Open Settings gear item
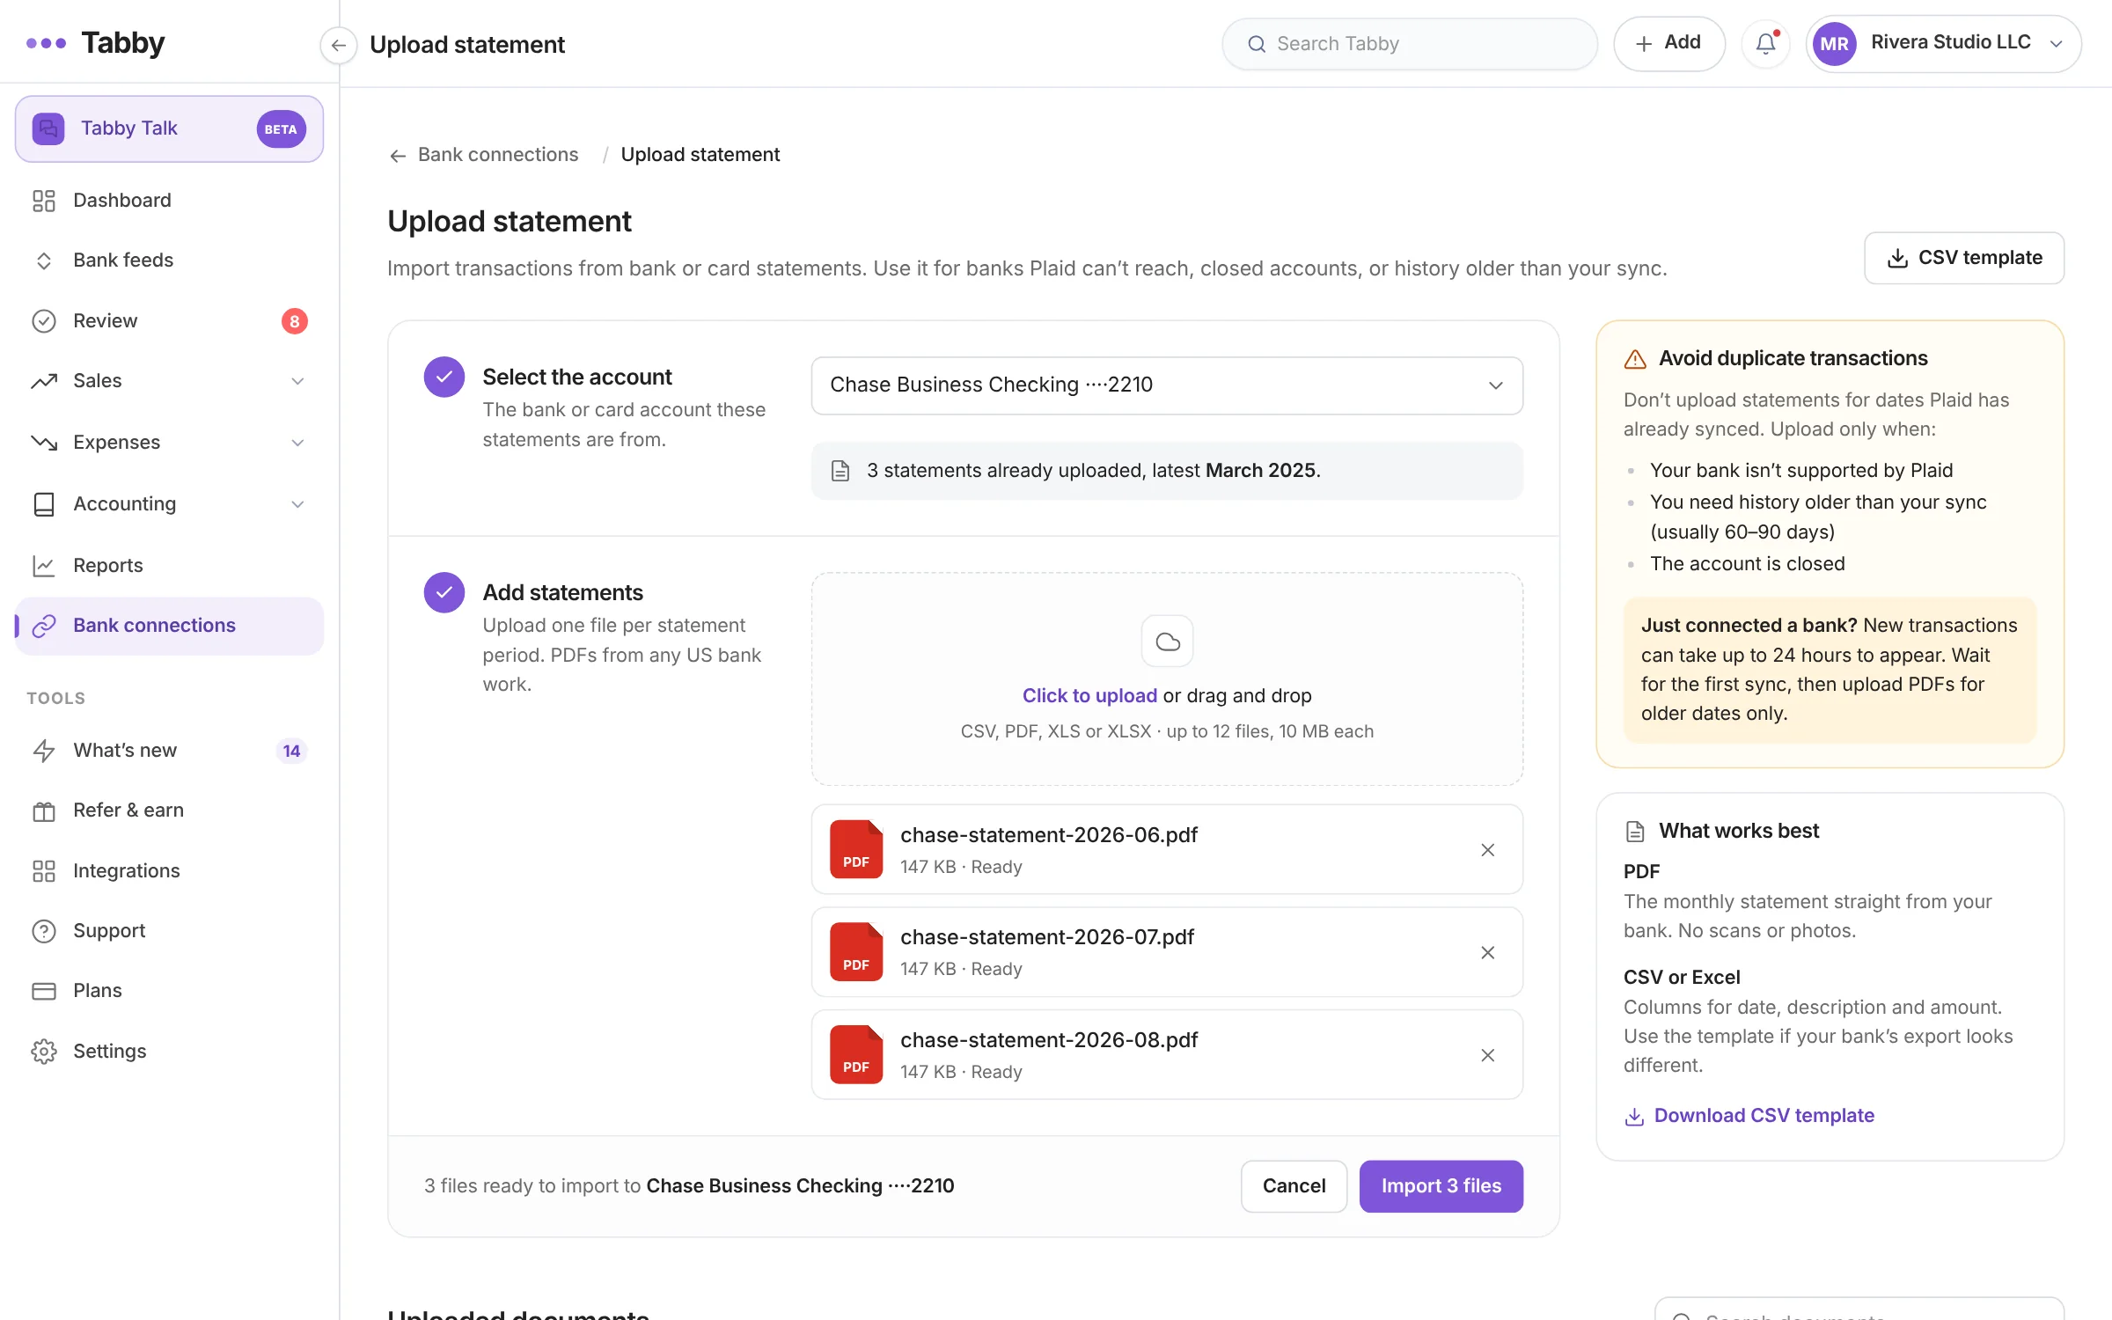The height and width of the screenshot is (1320, 2112). 169,1052
